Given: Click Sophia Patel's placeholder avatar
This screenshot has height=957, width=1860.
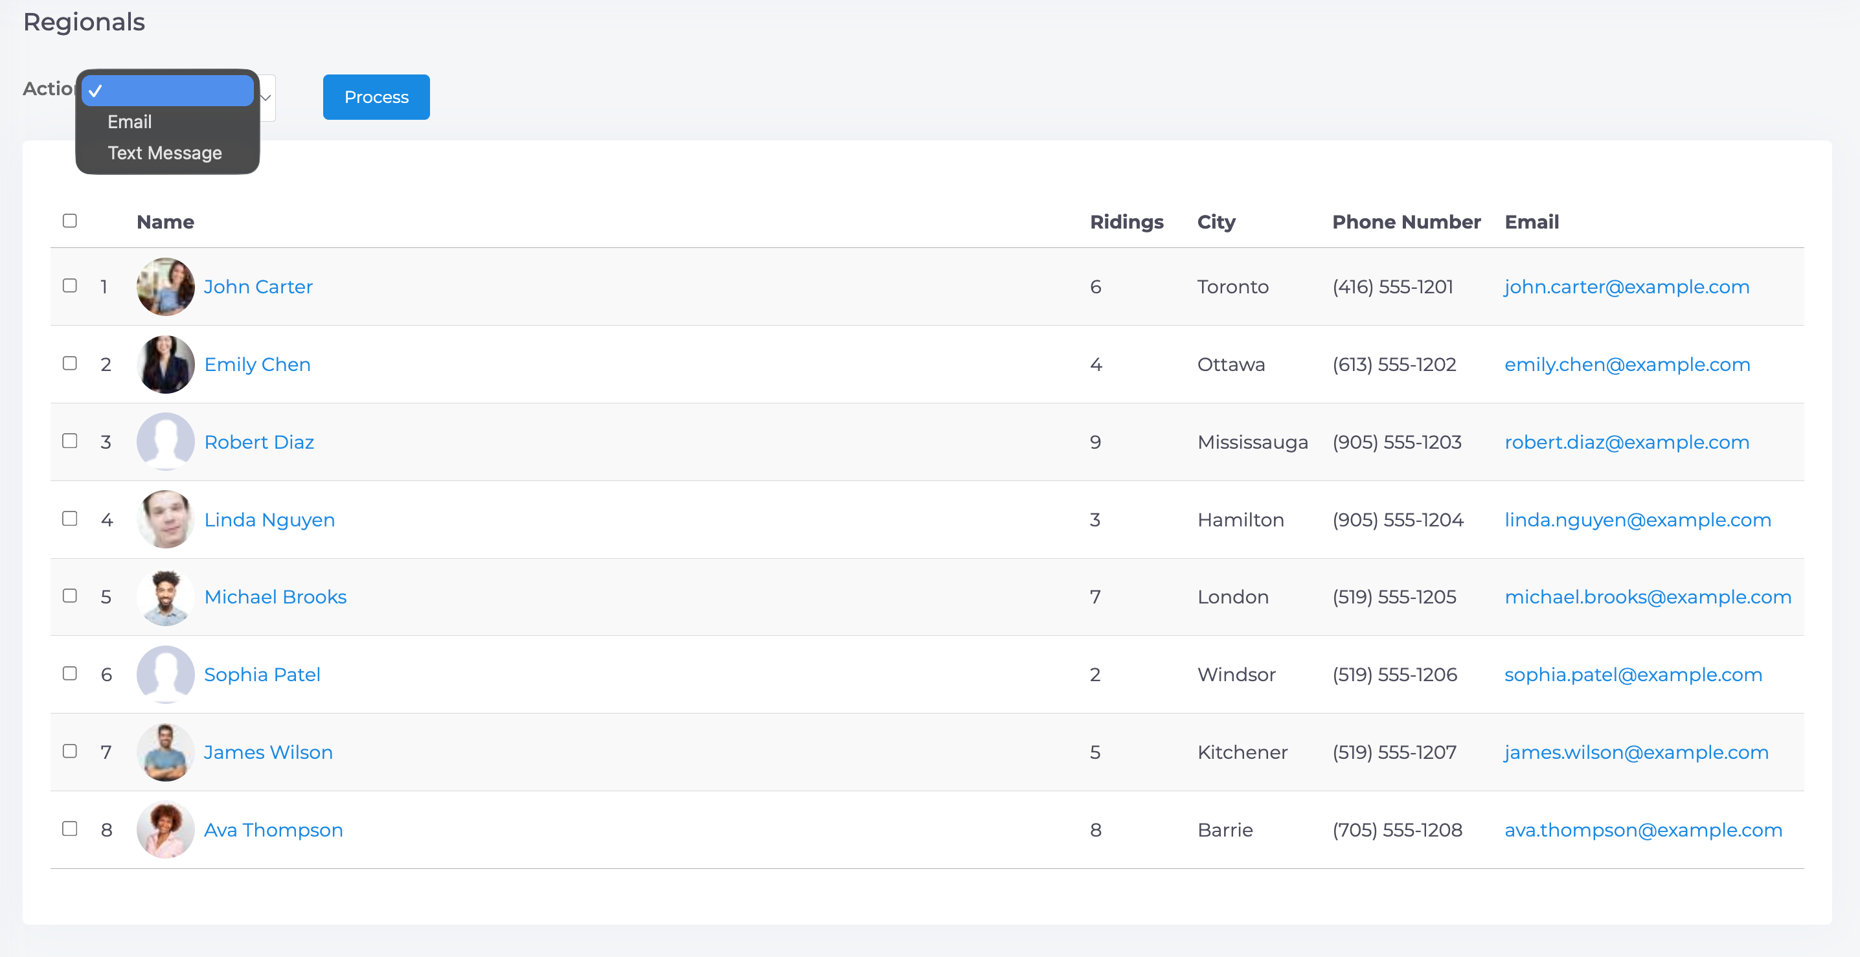Looking at the screenshot, I should click(165, 674).
